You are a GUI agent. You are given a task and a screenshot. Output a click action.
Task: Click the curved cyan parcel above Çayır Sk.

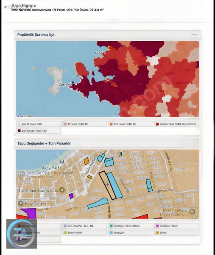[x=98, y=203]
